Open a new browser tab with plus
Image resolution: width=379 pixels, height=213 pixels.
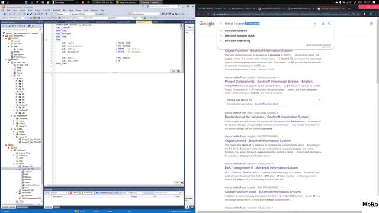point(349,9)
